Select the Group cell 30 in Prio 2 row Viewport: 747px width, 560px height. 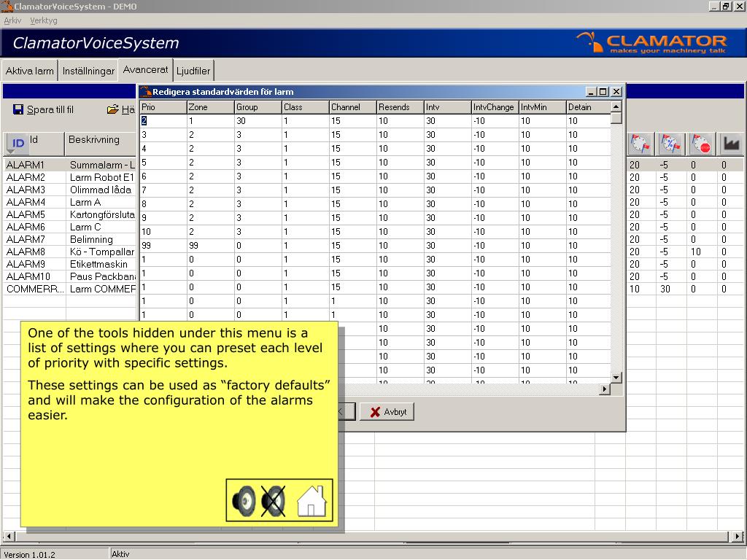tap(258, 121)
